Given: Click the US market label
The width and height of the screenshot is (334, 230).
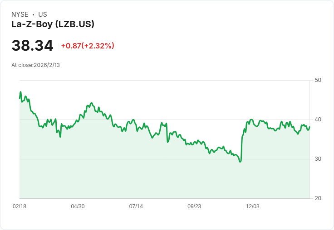Looking at the screenshot, I should 43,14.
